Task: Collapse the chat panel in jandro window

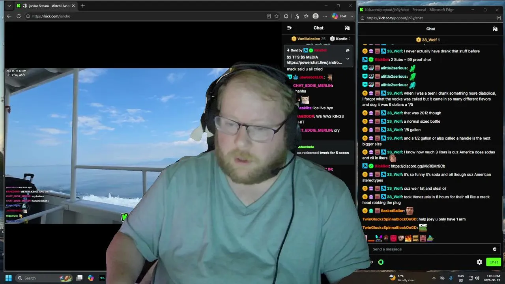Action: coord(289,28)
